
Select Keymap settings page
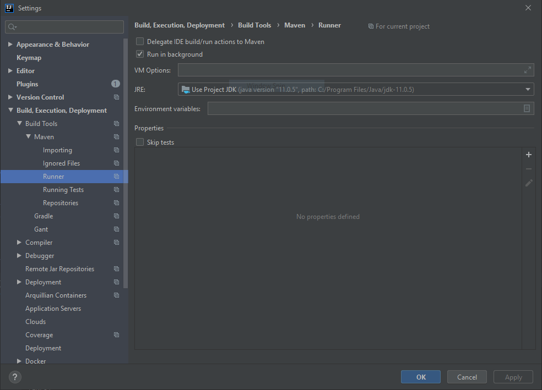click(x=29, y=58)
